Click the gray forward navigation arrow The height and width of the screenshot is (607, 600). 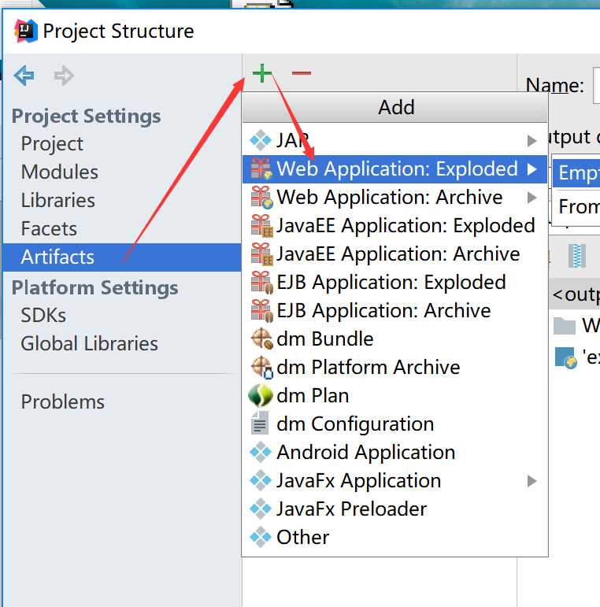(64, 76)
